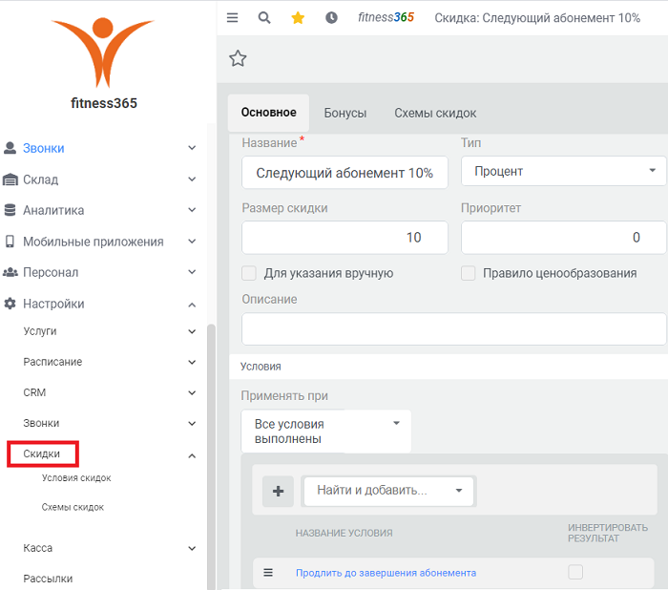The width and height of the screenshot is (668, 590).
Task: Open Применять при dropdown
Action: pos(326,431)
